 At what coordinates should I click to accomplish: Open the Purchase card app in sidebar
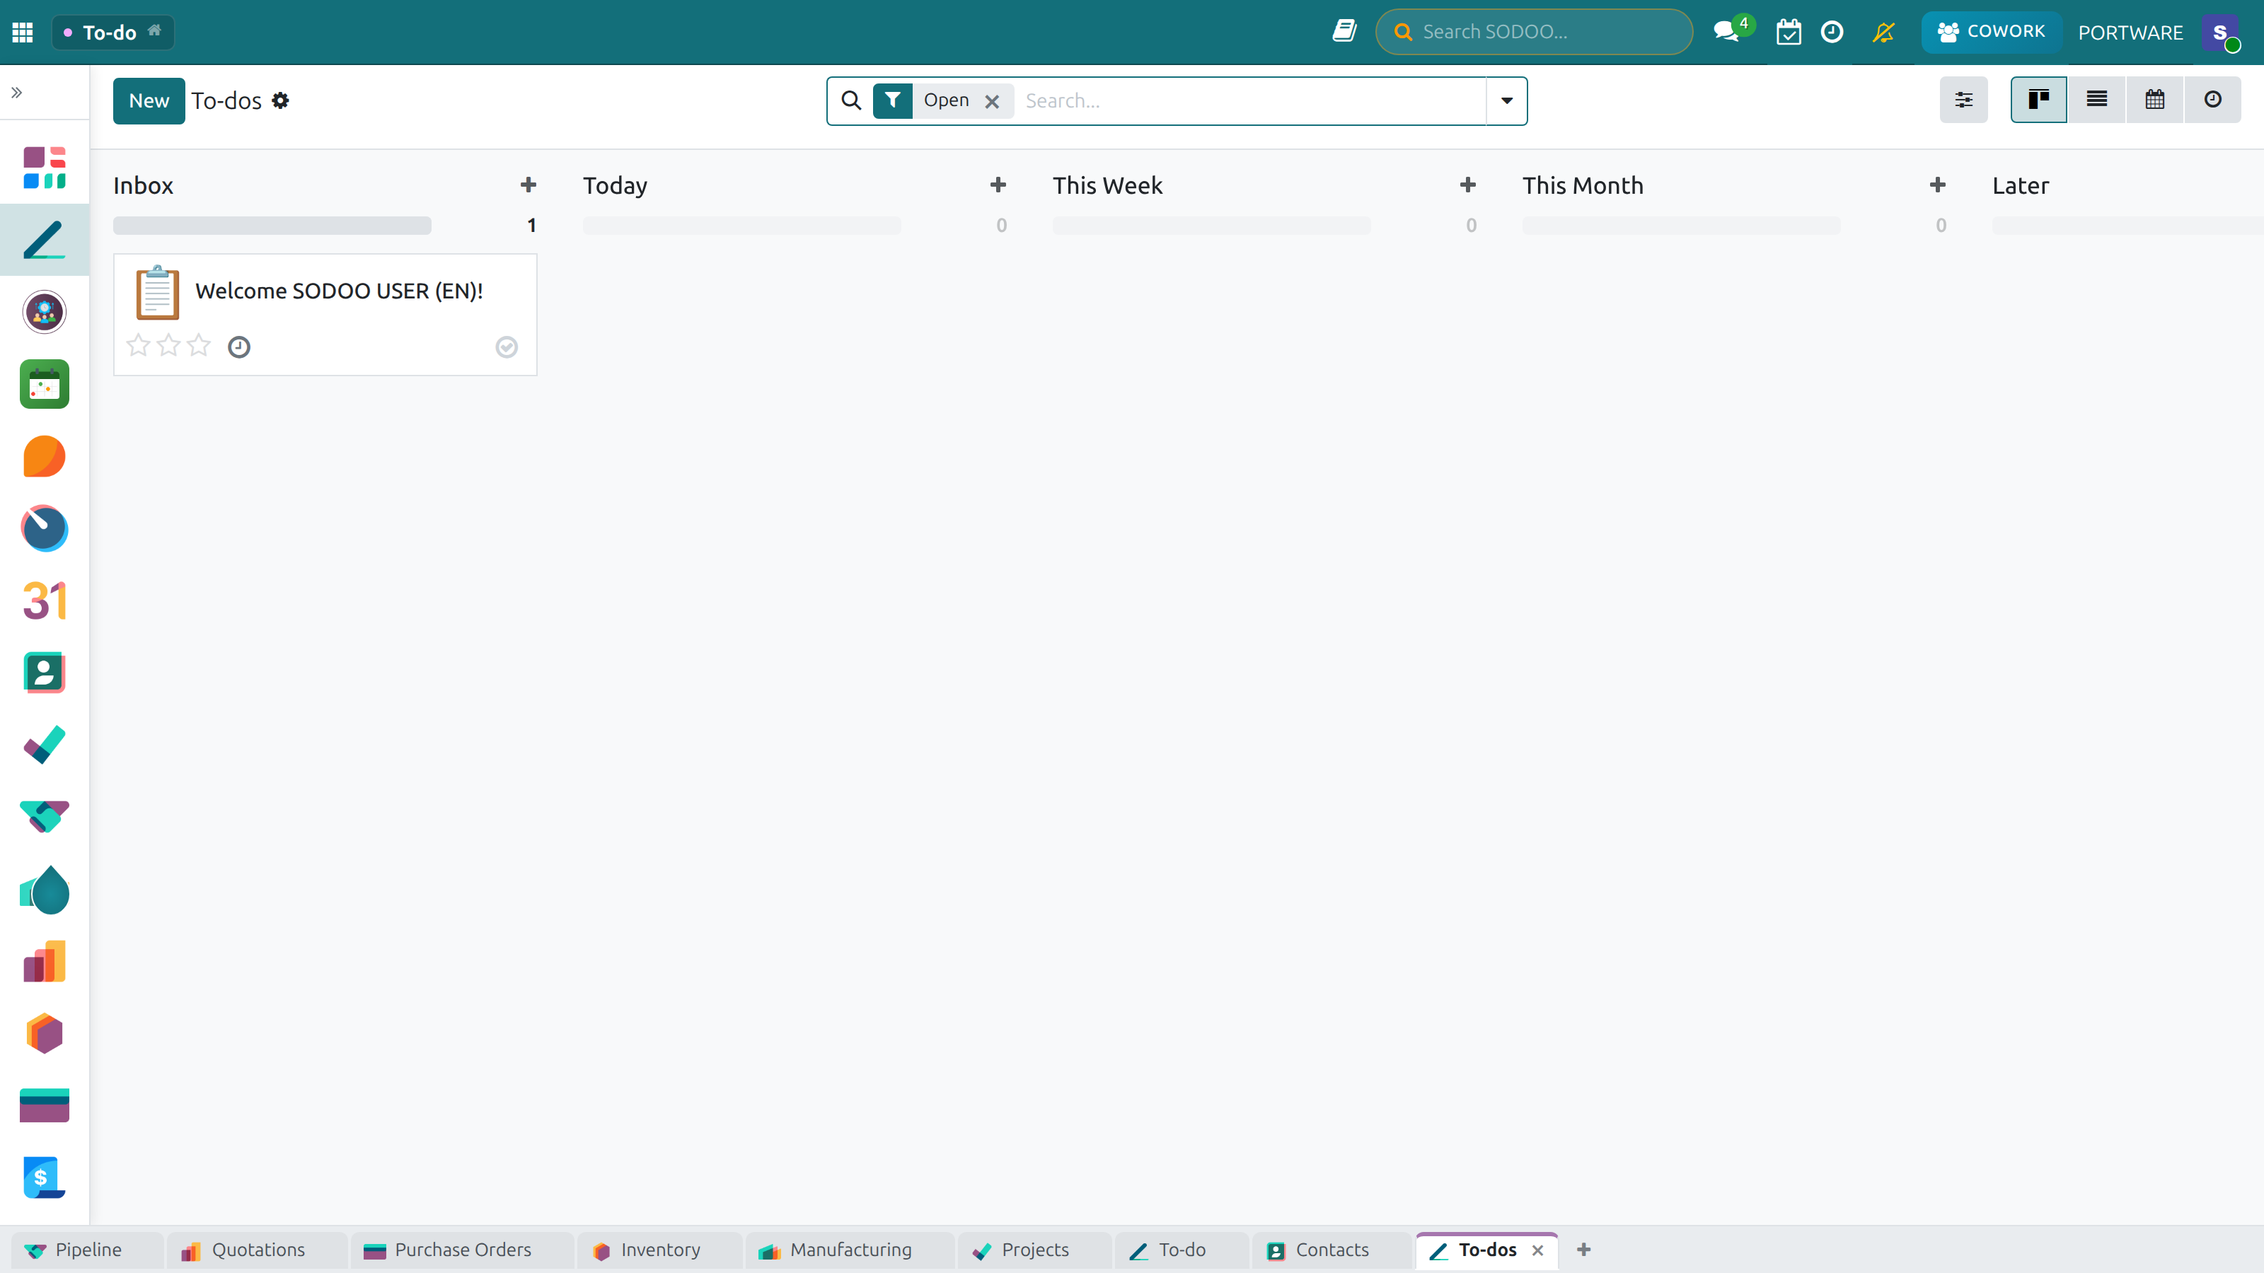tap(45, 1105)
